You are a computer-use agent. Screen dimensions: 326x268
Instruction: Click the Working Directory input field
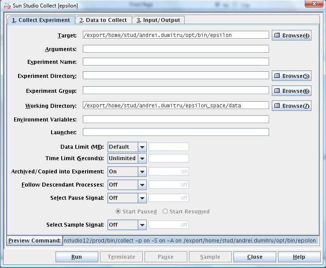point(176,105)
